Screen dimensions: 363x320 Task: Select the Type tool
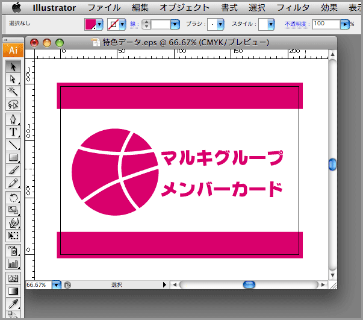point(13,131)
